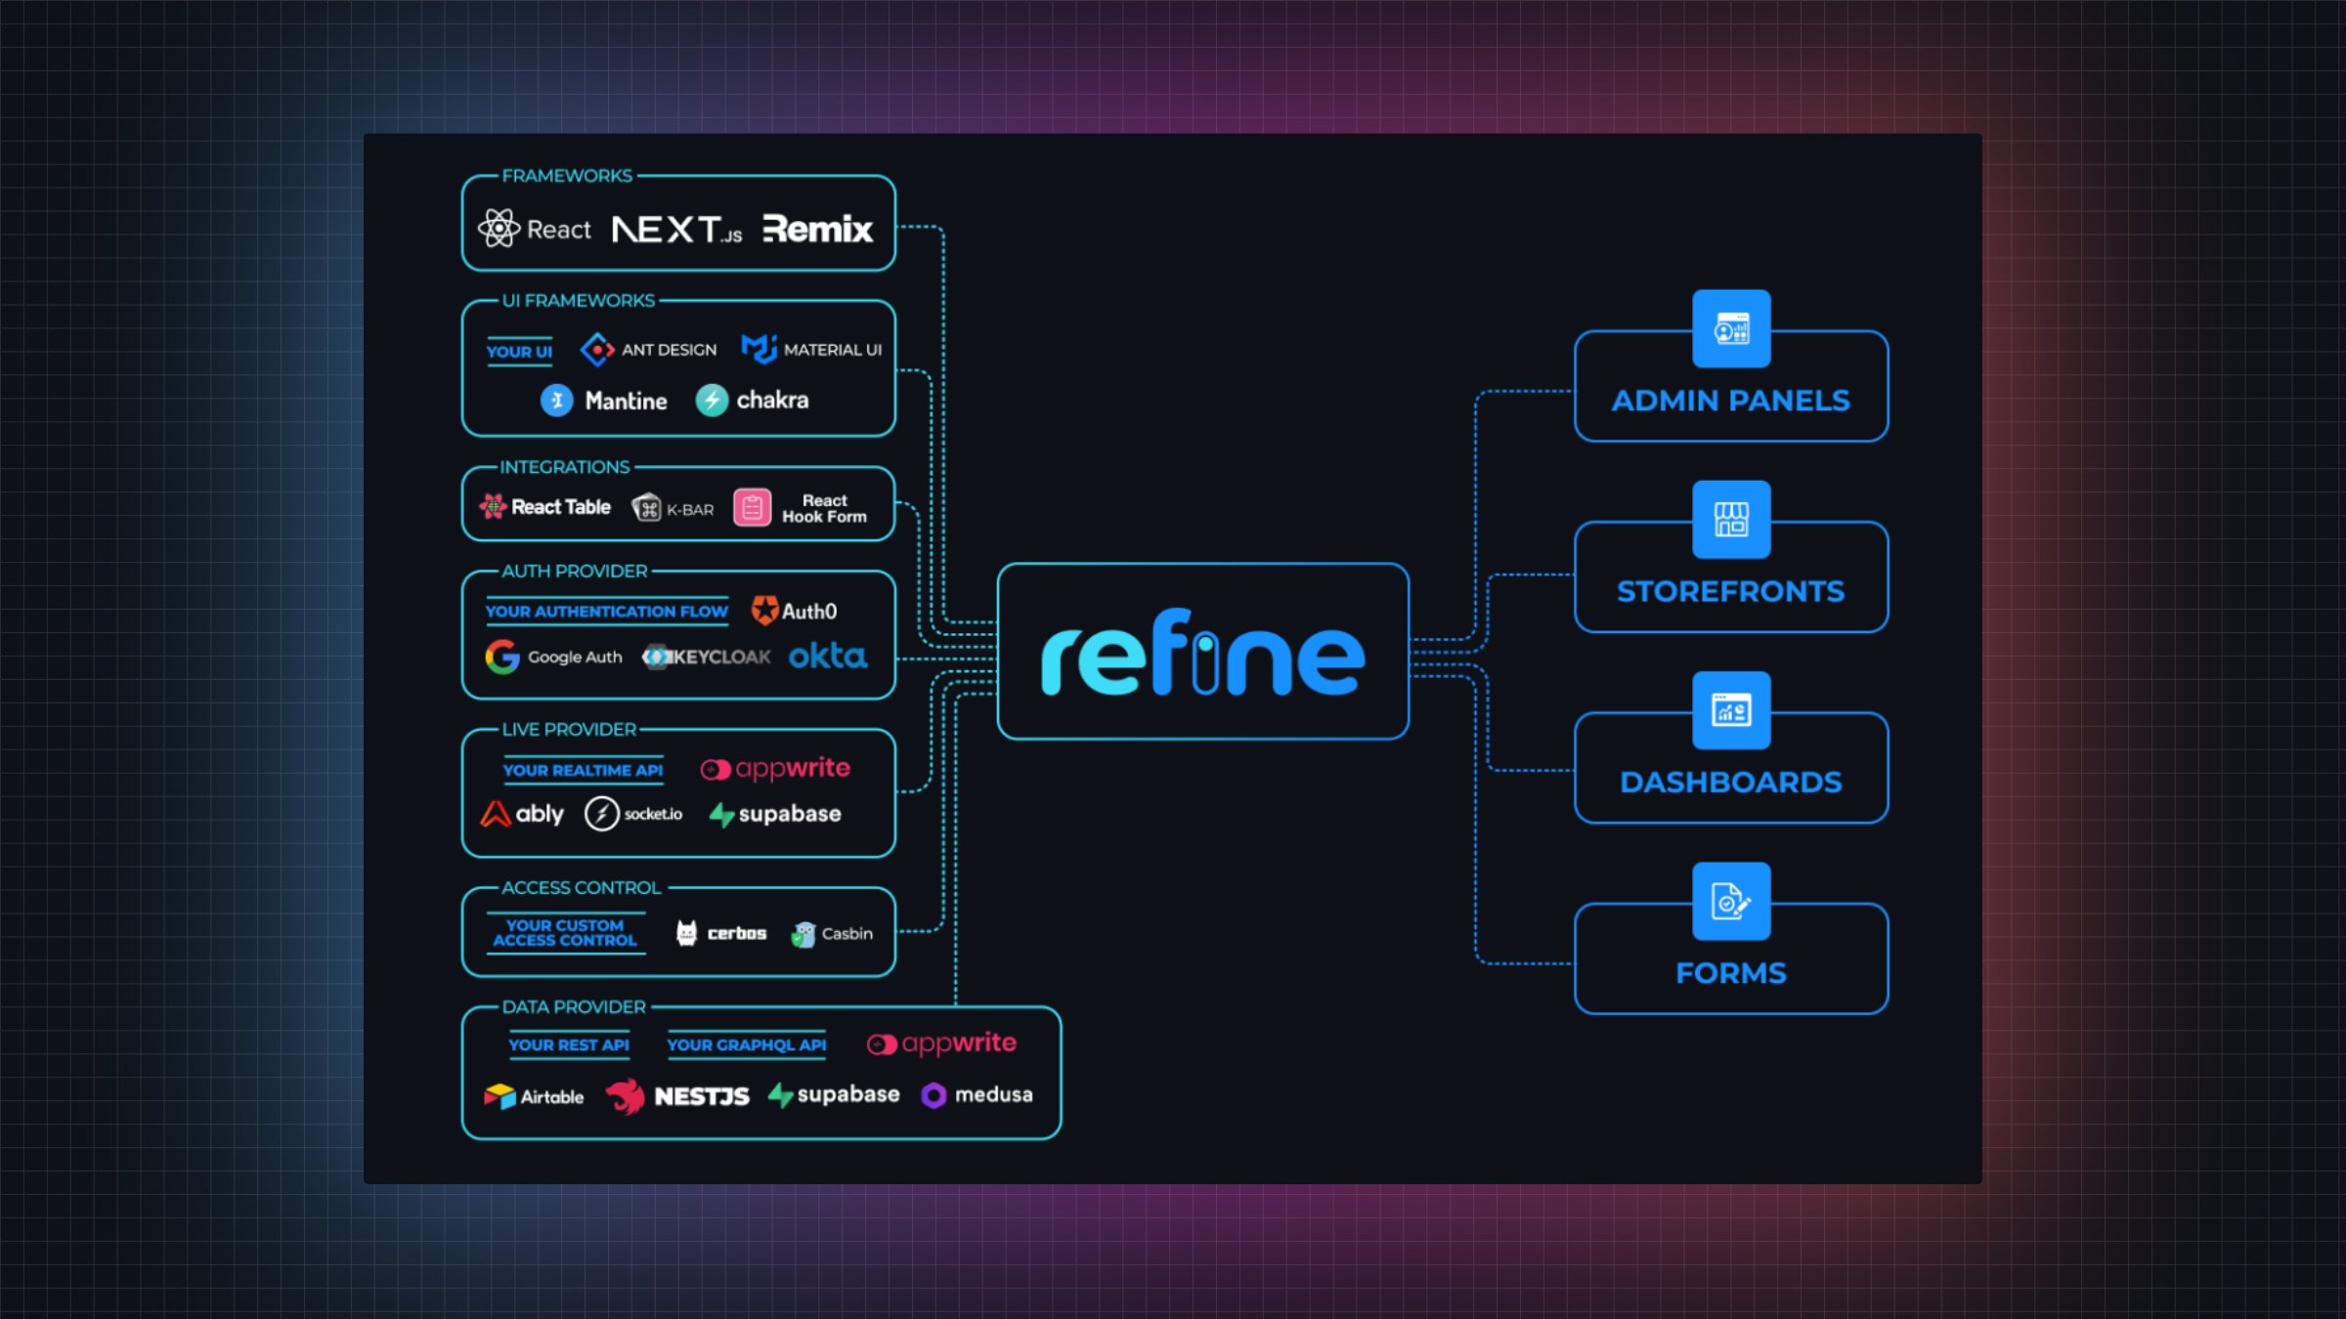
Task: Click the Keycloak logo icon
Action: point(656,657)
